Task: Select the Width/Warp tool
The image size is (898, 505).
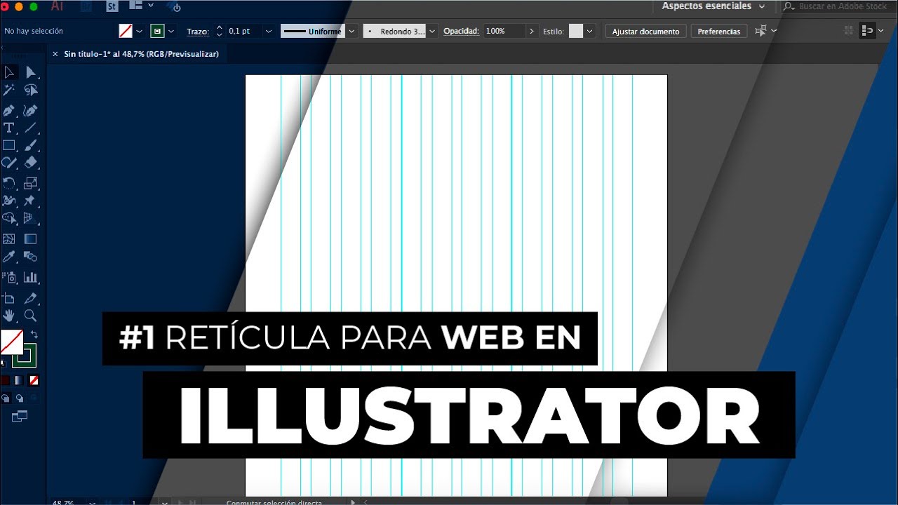Action: (9, 201)
